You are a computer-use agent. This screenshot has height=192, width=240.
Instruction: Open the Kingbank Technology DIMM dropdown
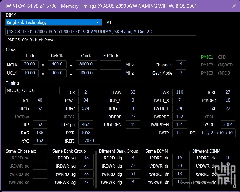click(x=54, y=22)
